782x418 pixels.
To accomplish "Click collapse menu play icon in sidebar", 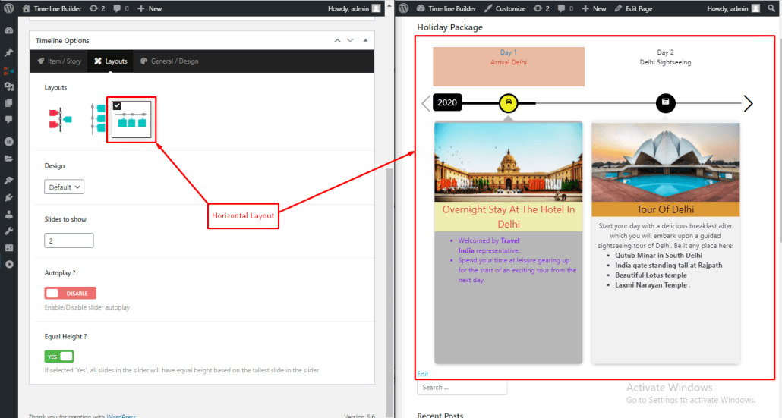I will coord(9,264).
